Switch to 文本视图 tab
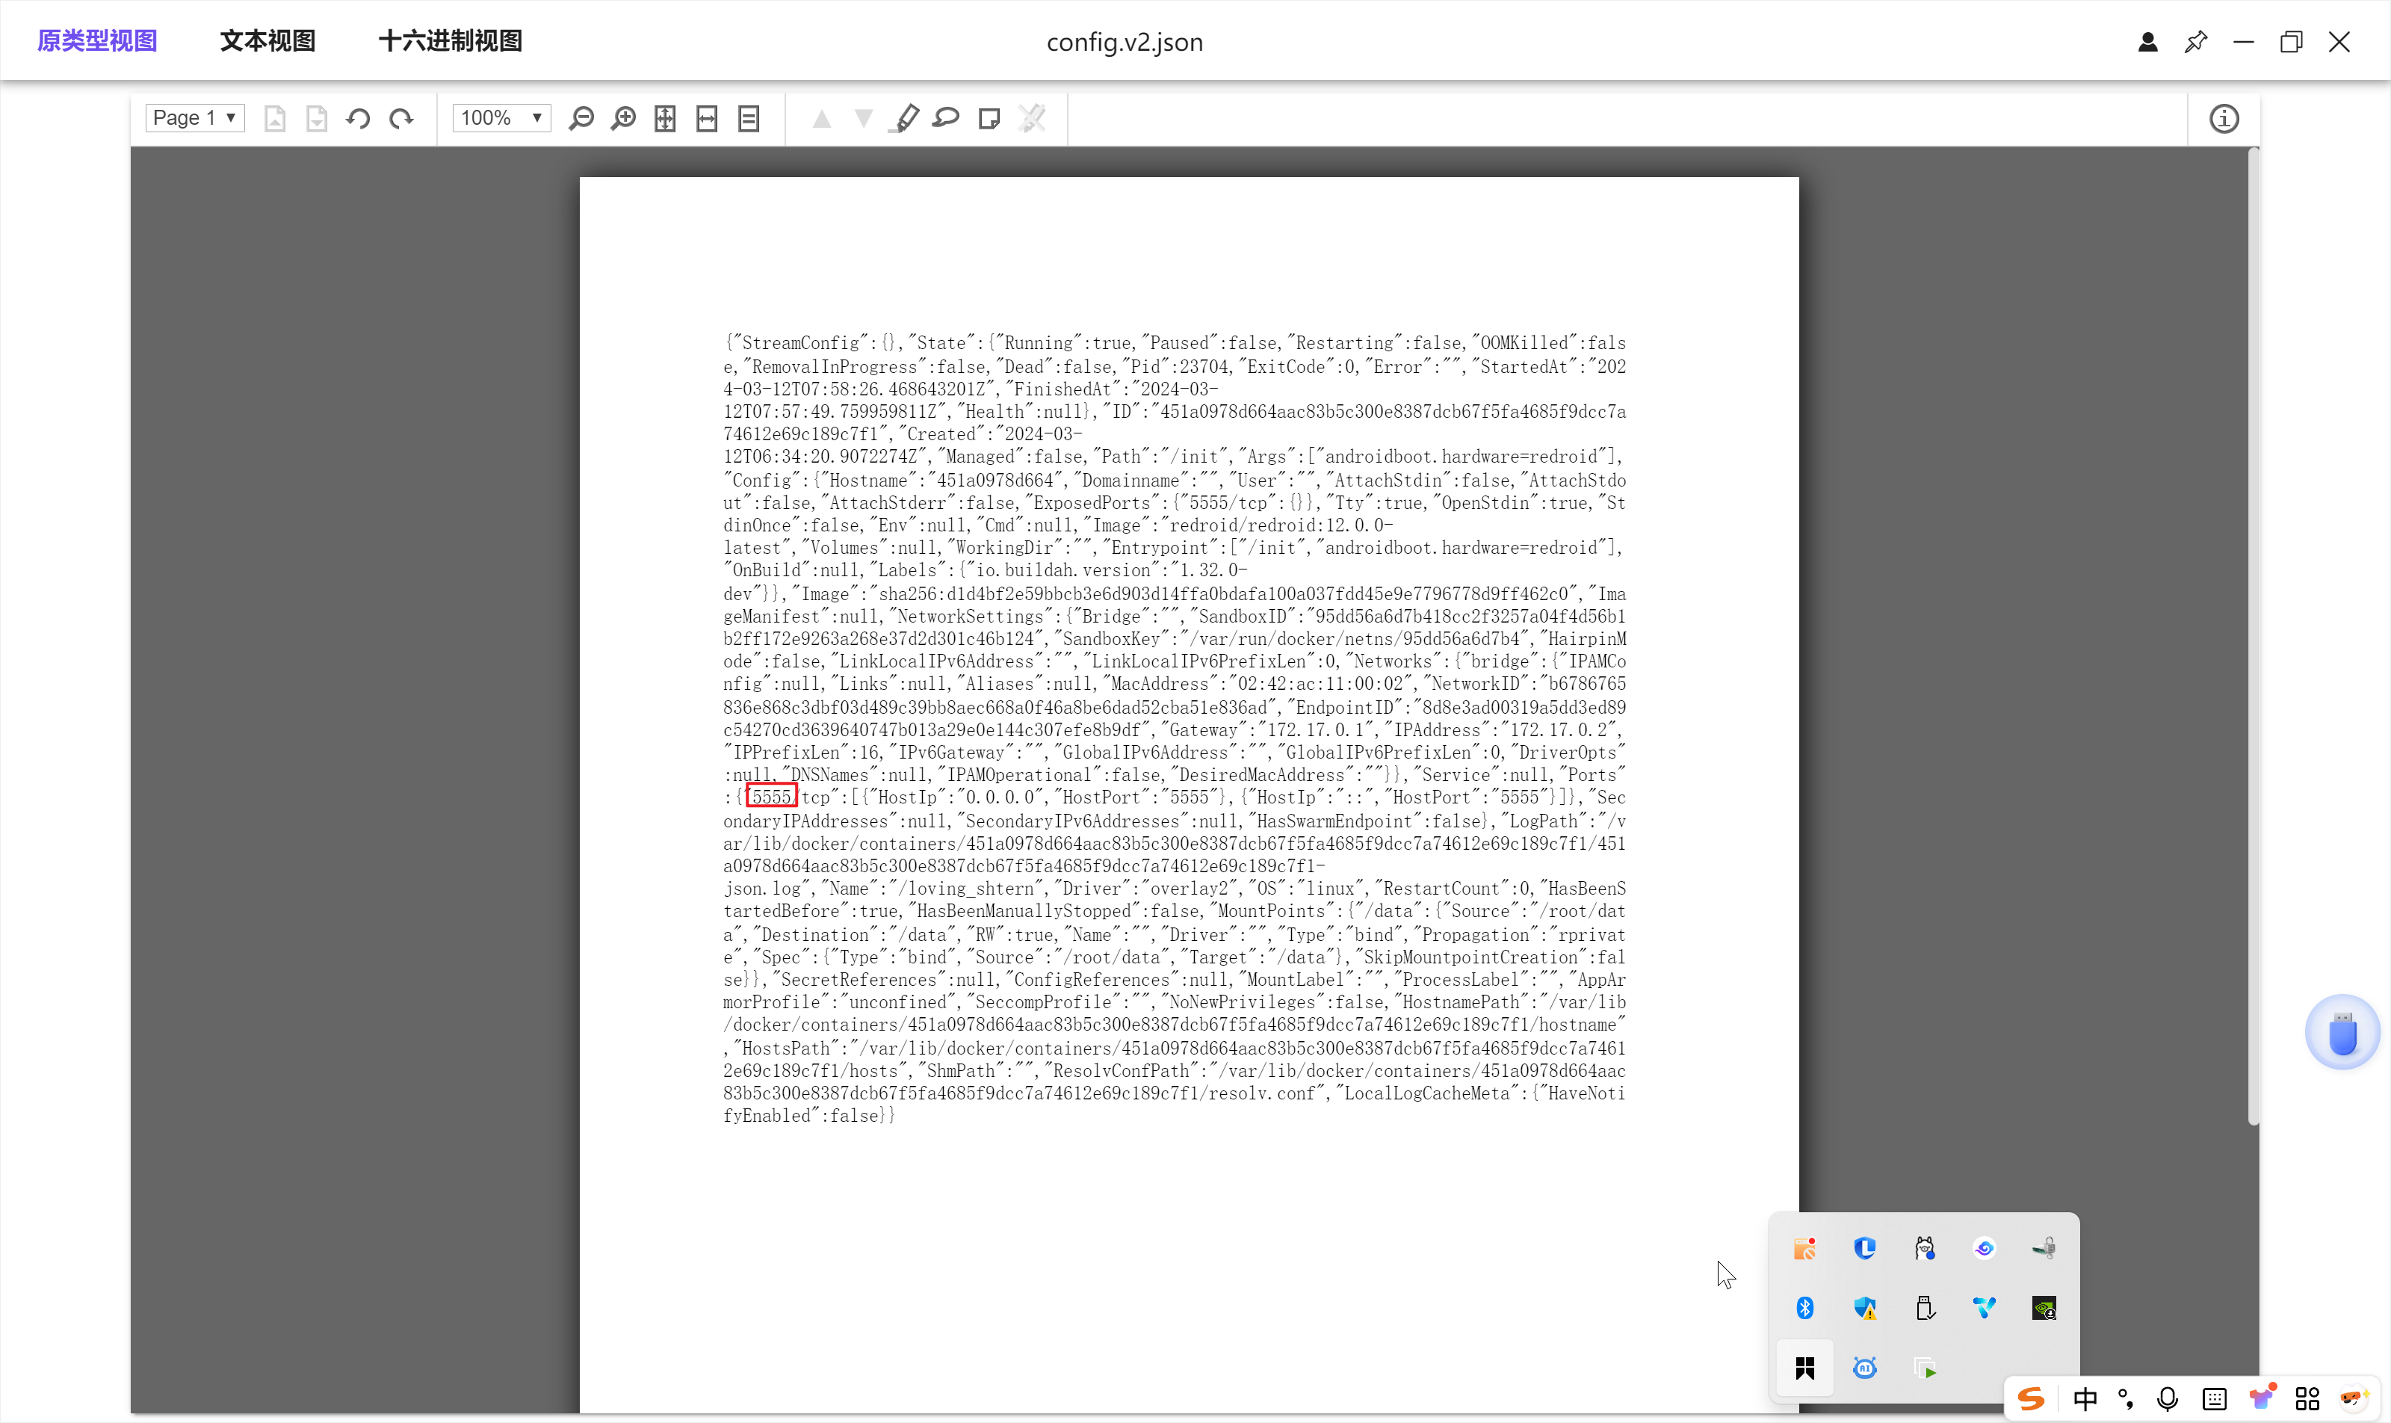The height and width of the screenshot is (1423, 2391). 267,41
